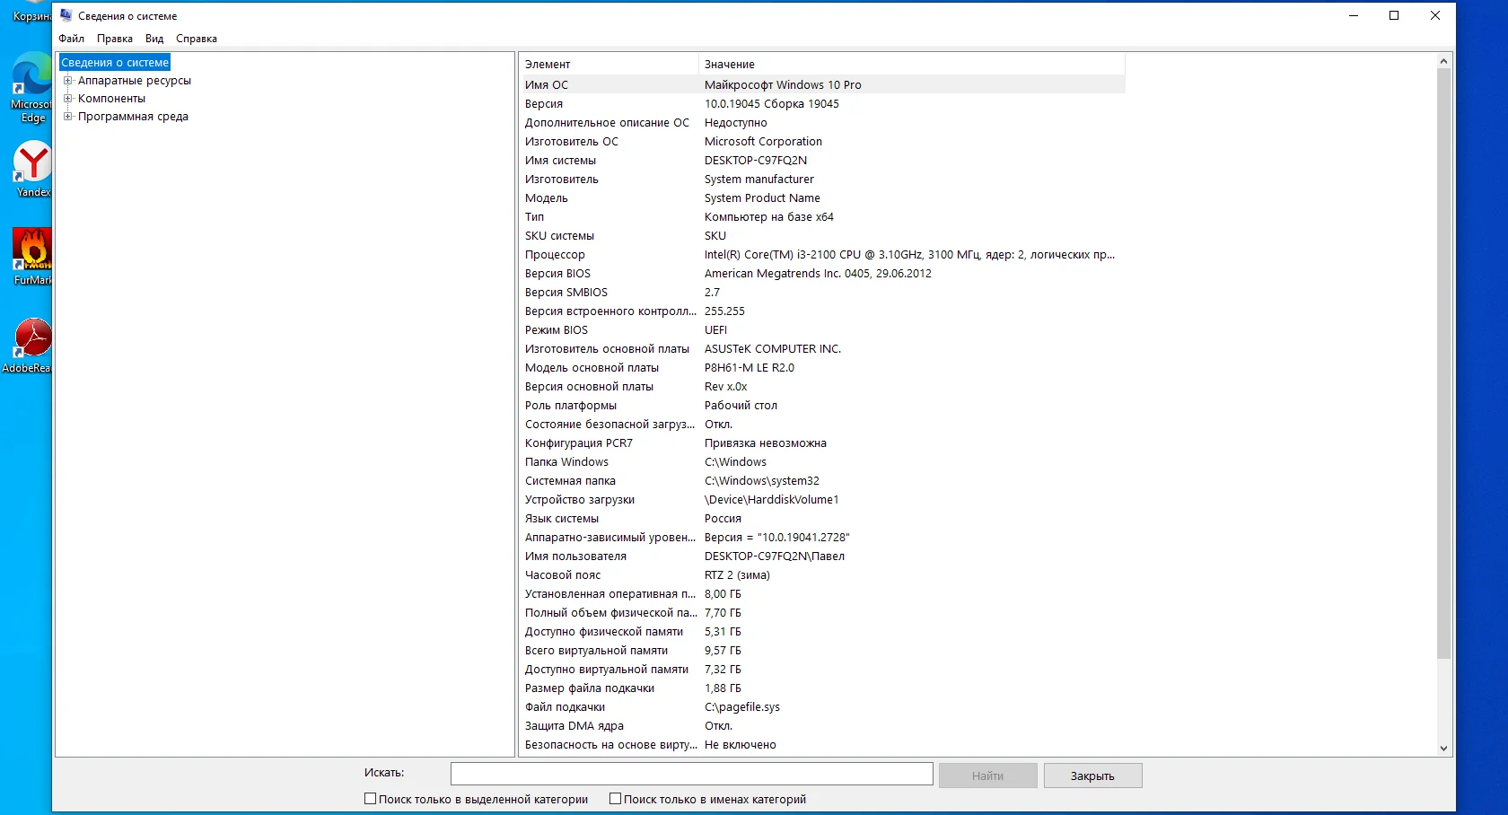The width and height of the screenshot is (1508, 815).
Task: Click the Найти button
Action: pos(987,776)
